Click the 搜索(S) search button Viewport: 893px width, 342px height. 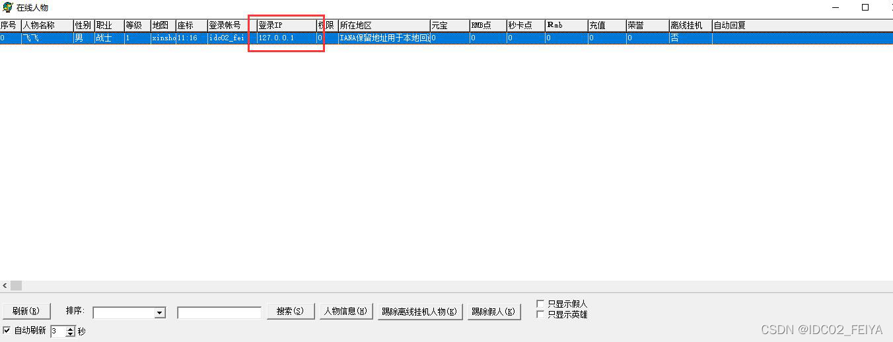[x=291, y=311]
